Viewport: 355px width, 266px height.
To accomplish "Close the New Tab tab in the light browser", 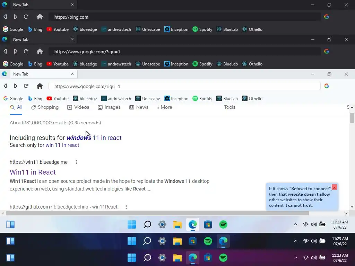I will pos(72,74).
